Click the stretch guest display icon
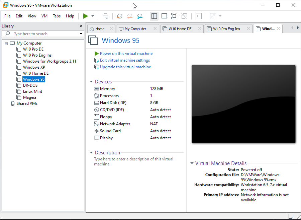Image resolution: width=301 pixels, height=220 pixels. pyautogui.click(x=213, y=16)
